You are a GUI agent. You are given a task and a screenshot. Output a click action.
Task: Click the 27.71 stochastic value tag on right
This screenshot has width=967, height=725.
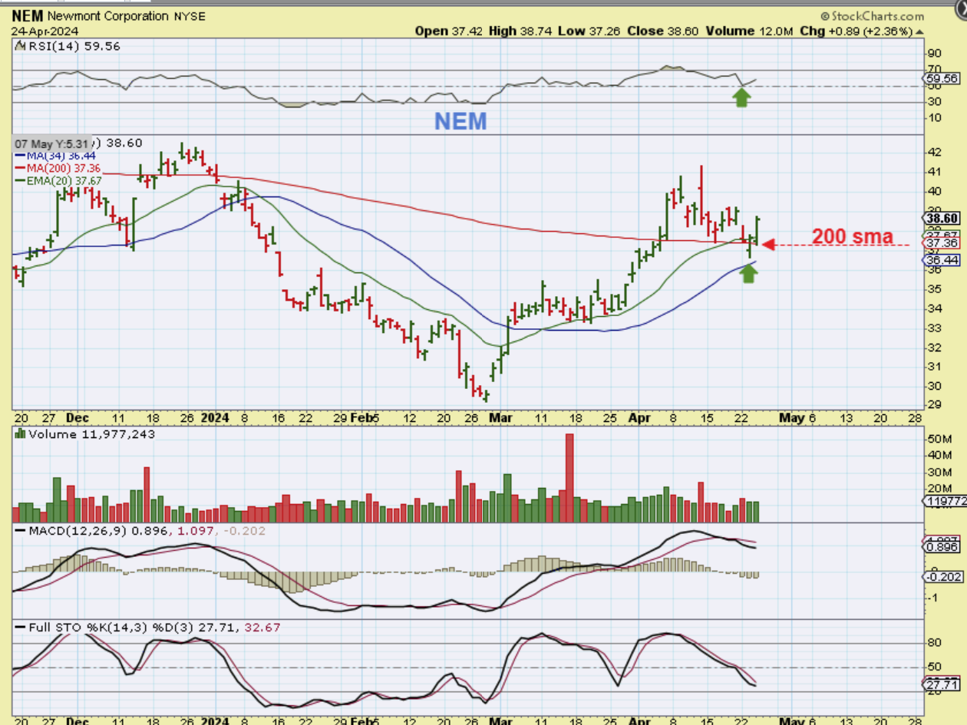(942, 684)
